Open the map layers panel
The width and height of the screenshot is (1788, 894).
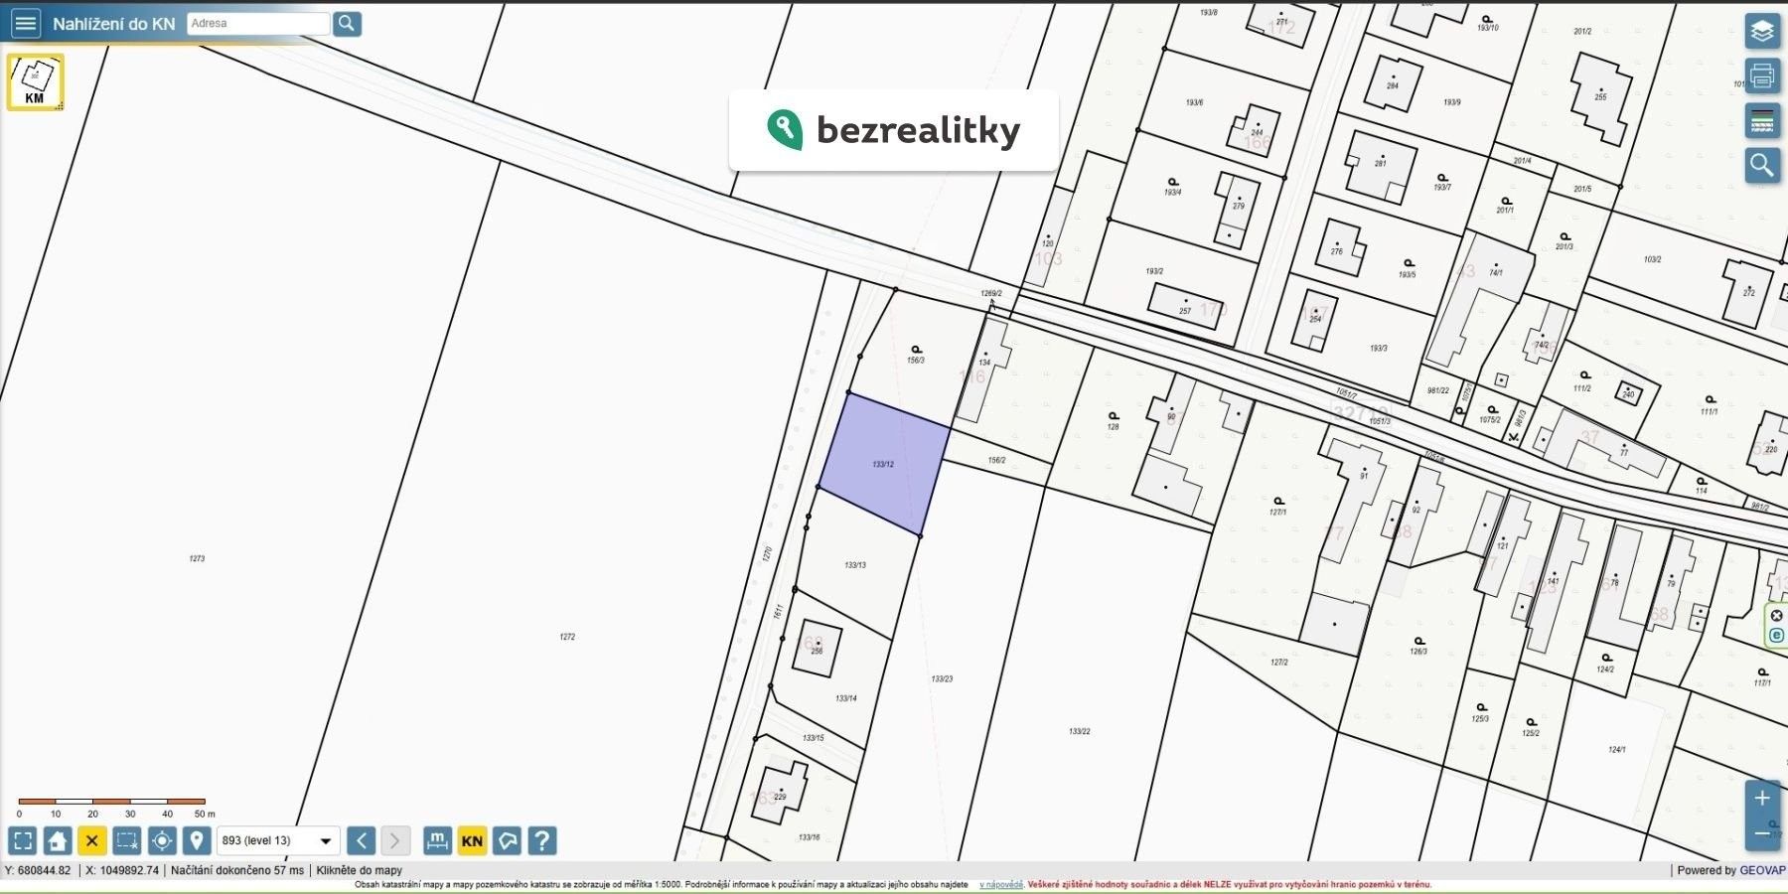[x=1762, y=31]
